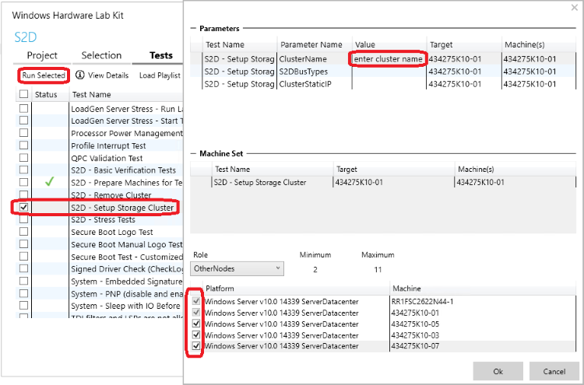Click Cancel in the parameters dialog
The height and width of the screenshot is (385, 584).
point(554,371)
